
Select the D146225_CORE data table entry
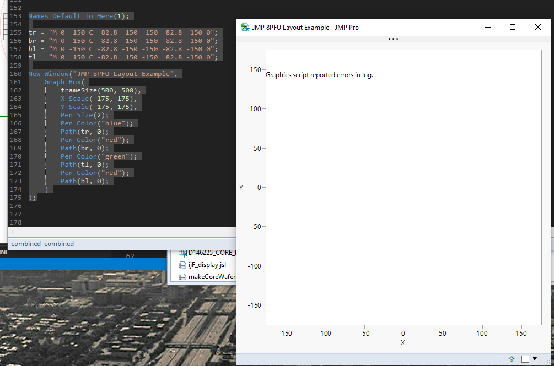[x=212, y=253]
